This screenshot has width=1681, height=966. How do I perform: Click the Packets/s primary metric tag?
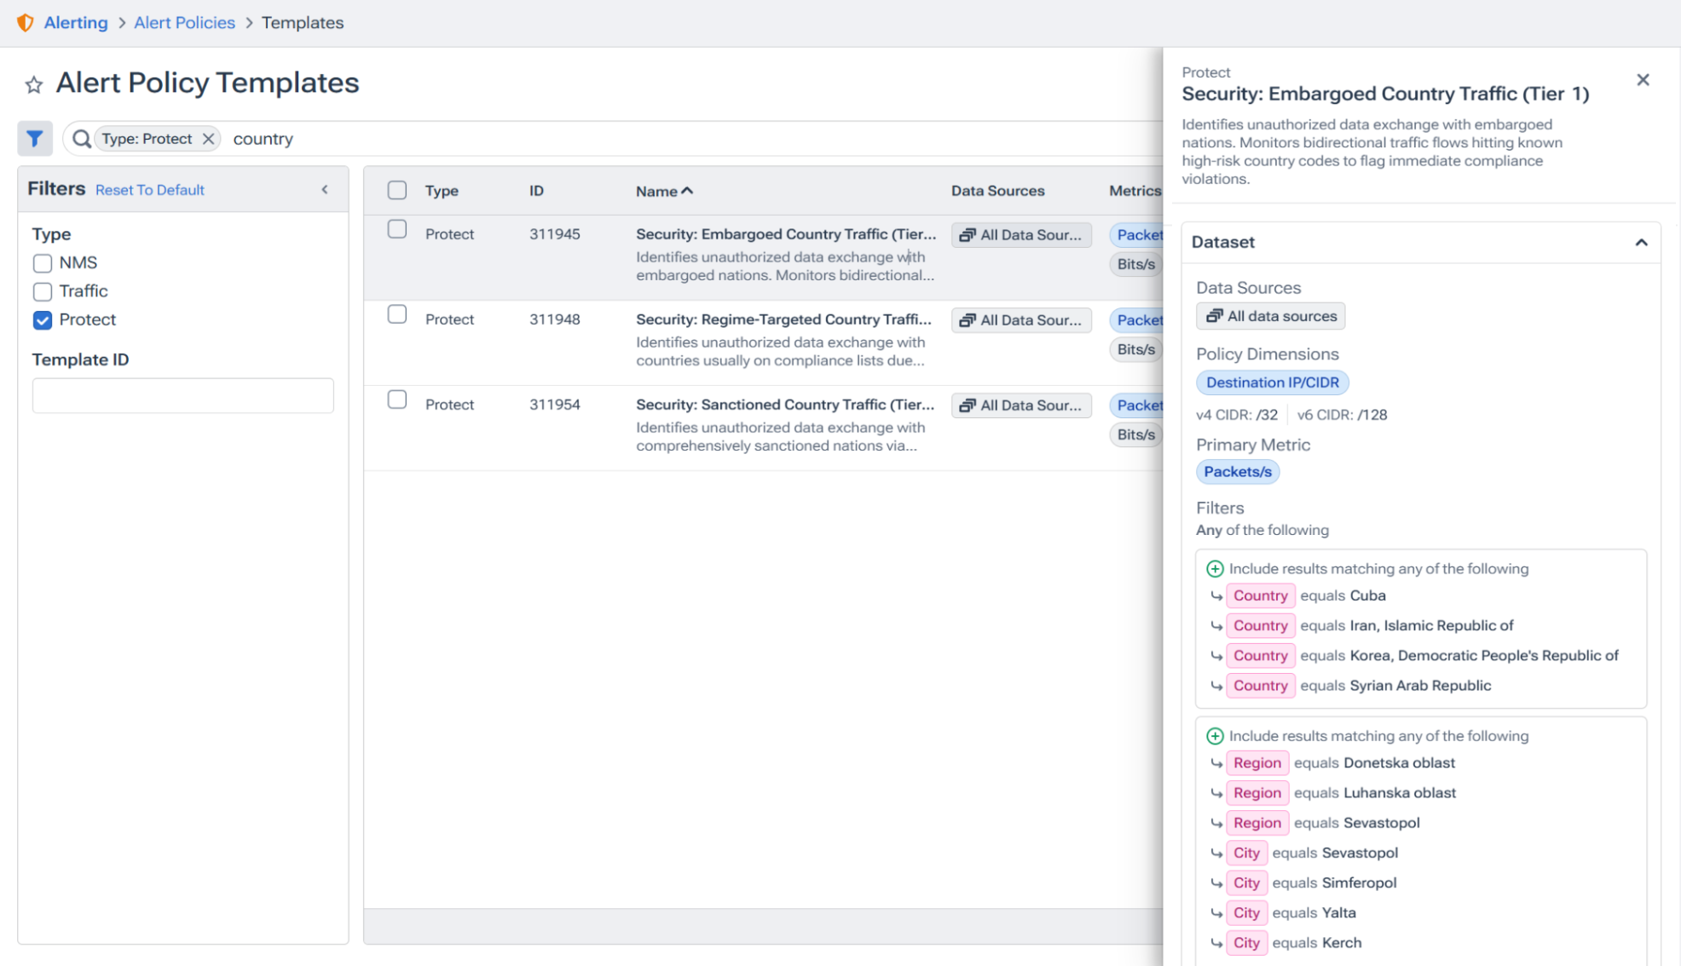click(1238, 472)
